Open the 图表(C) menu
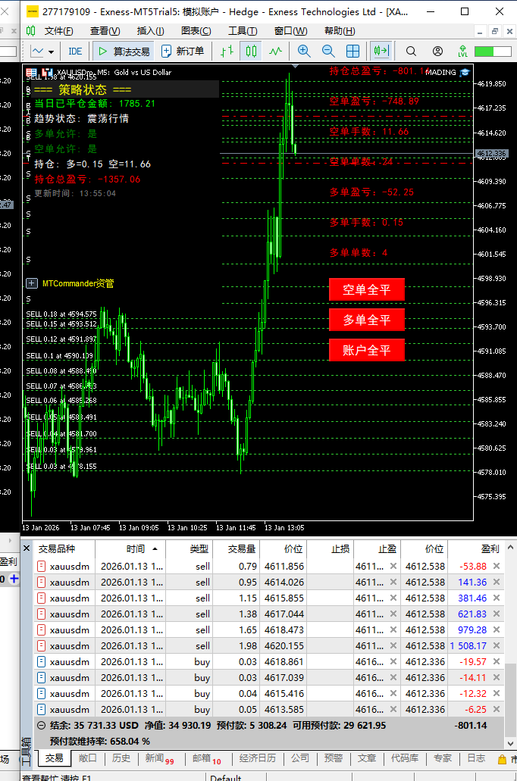The image size is (517, 781). tap(196, 31)
